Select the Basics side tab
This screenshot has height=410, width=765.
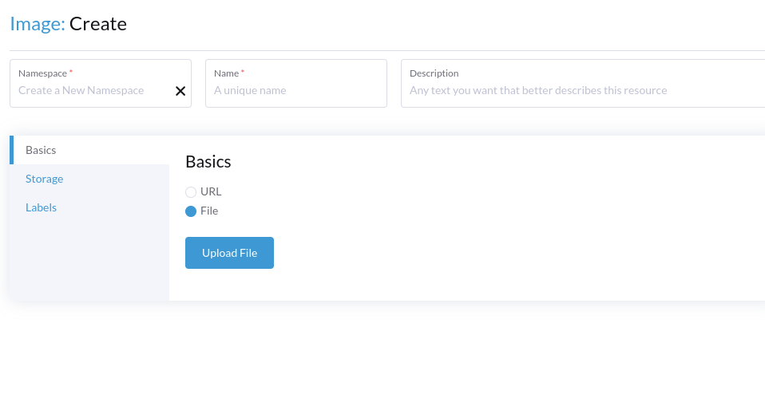[x=41, y=150]
